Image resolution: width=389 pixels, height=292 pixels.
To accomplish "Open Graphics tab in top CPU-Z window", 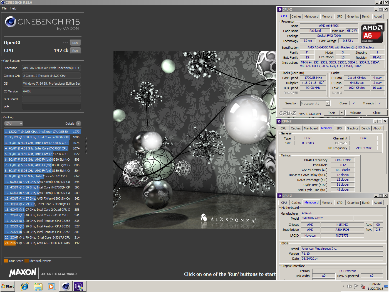I will pos(353,16).
